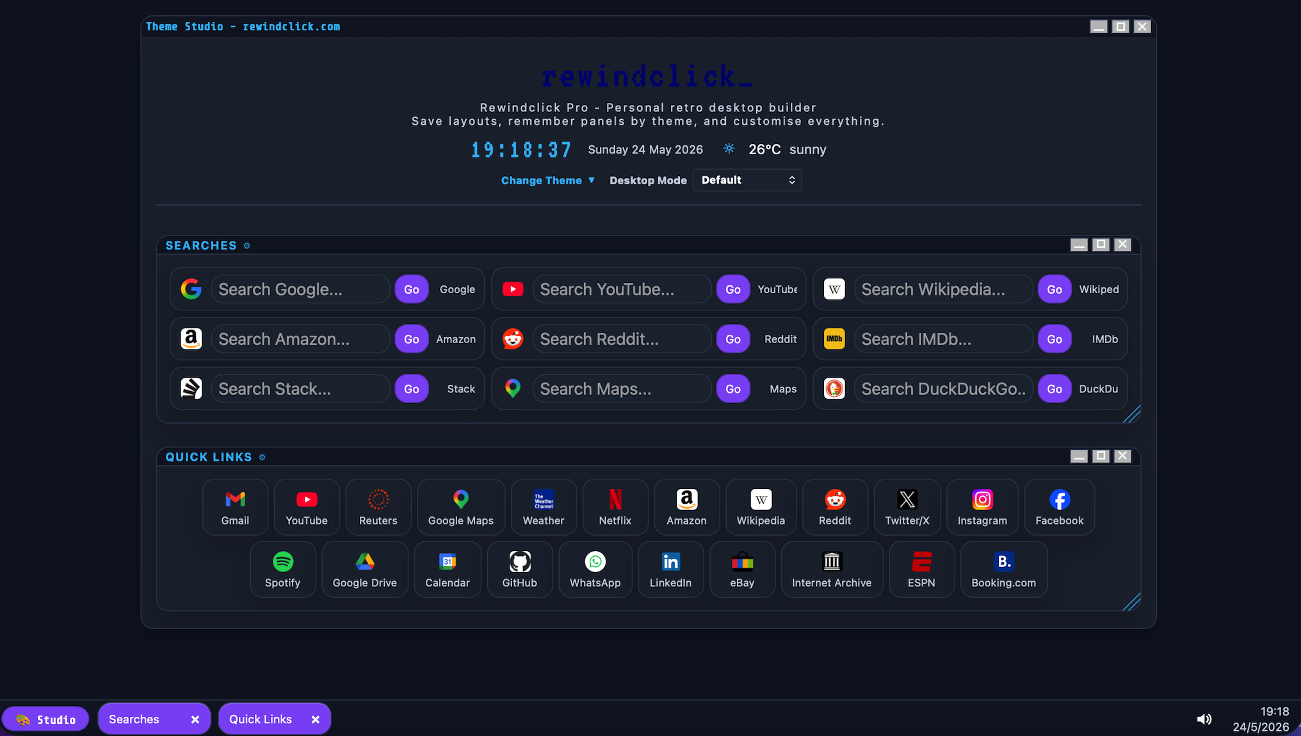Open the Reuters quick link

(378, 507)
